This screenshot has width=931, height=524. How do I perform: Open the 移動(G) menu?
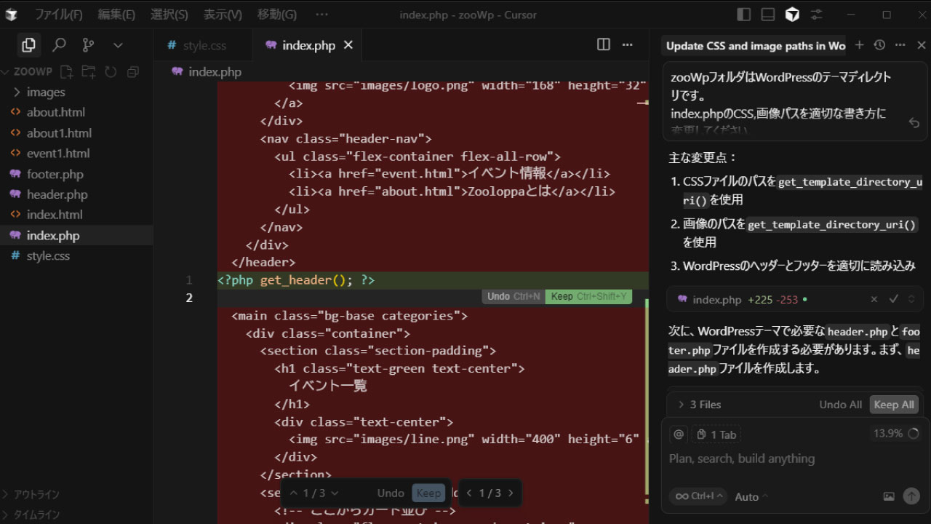pyautogui.click(x=277, y=15)
